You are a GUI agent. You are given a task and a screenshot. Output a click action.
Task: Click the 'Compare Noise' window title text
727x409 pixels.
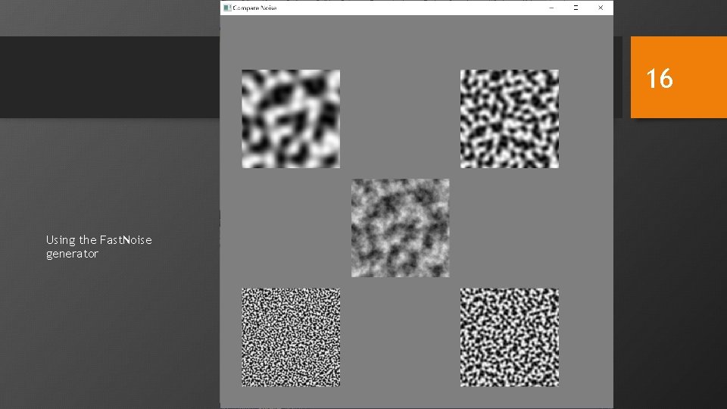tap(254, 8)
